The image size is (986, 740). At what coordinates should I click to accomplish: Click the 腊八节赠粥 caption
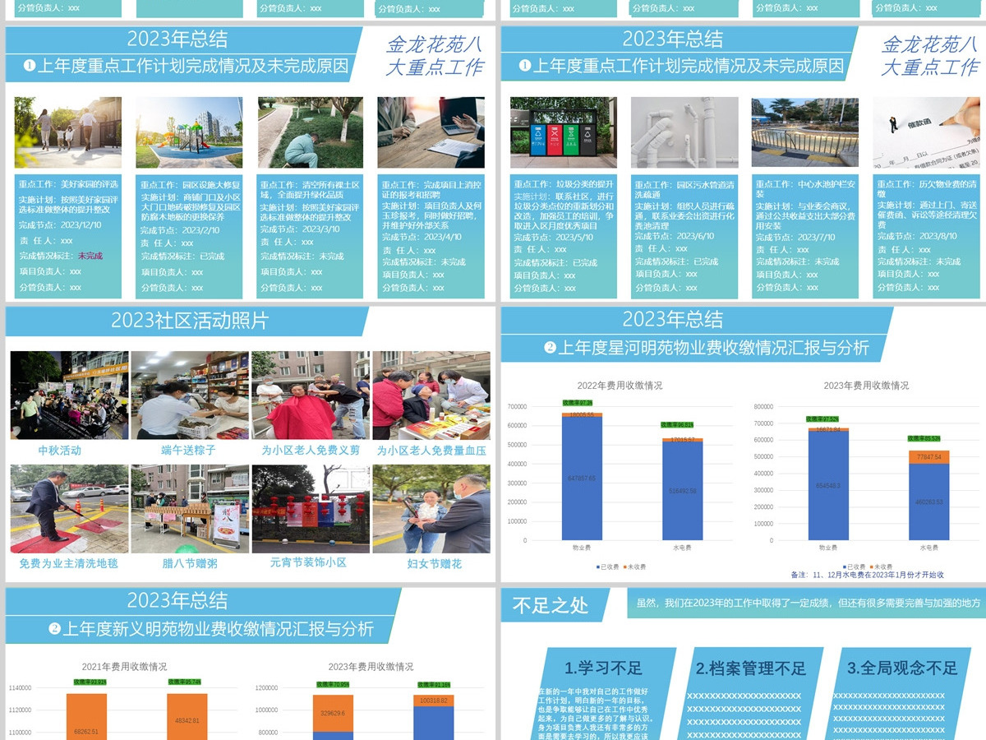[190, 564]
